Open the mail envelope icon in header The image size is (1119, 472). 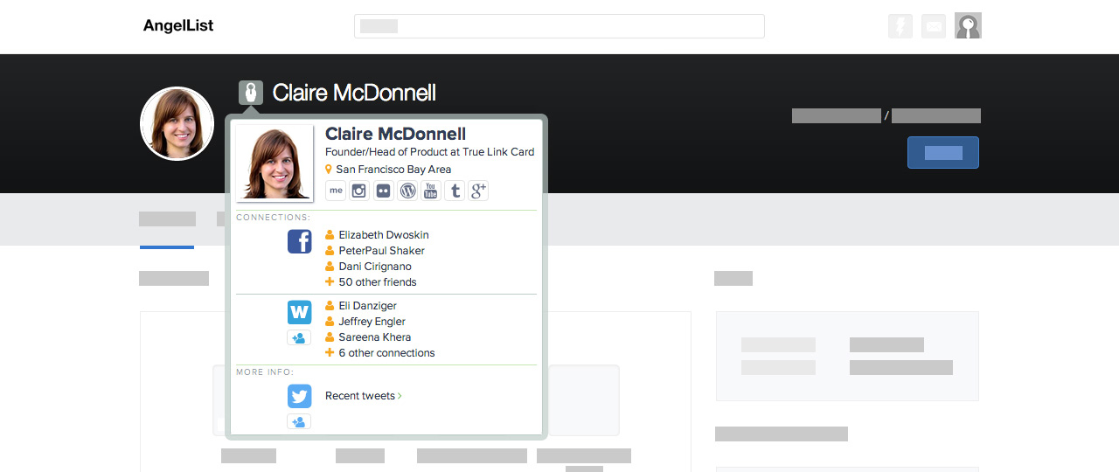pyautogui.click(x=933, y=26)
